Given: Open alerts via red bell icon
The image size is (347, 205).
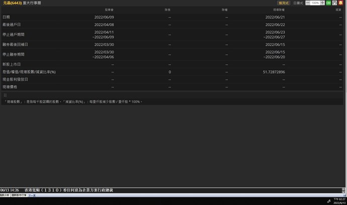Looking at the screenshot, I should tap(340, 3).
